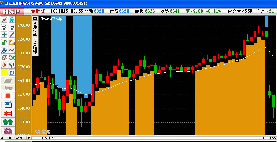Click the orange eraser icon

[12, 42]
